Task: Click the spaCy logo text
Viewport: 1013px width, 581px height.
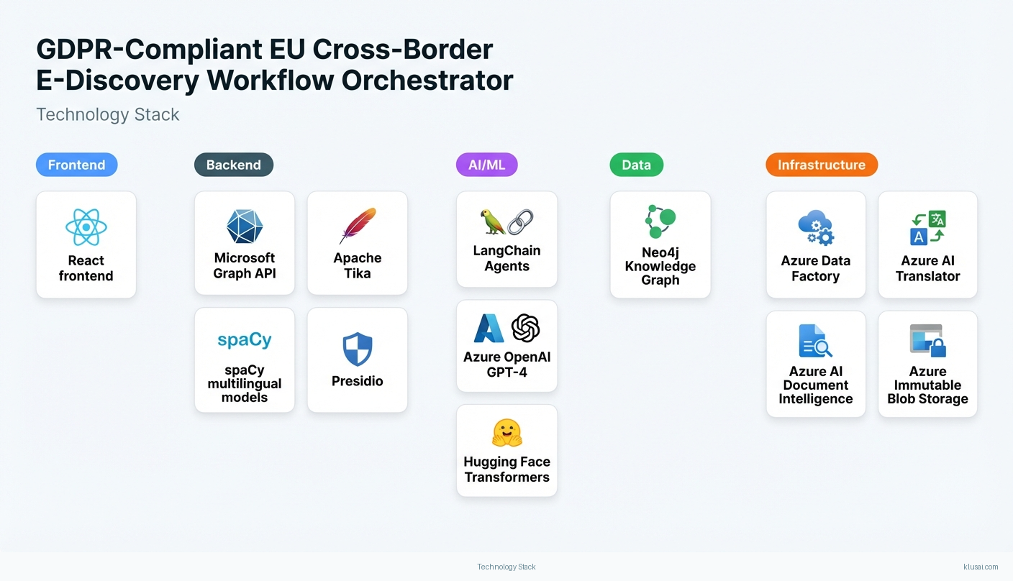Action: (x=245, y=340)
